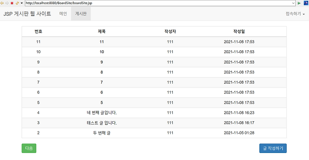Click number cell 4 in 번호 column
The image size is (309, 160).
point(38,113)
